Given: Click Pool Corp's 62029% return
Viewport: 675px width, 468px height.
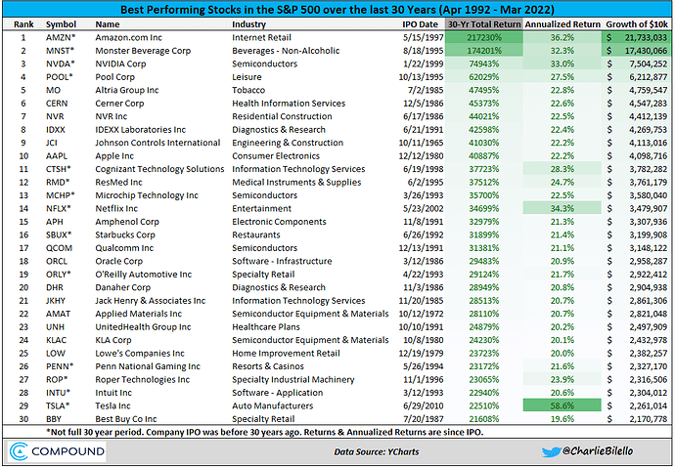Looking at the screenshot, I should 483,77.
